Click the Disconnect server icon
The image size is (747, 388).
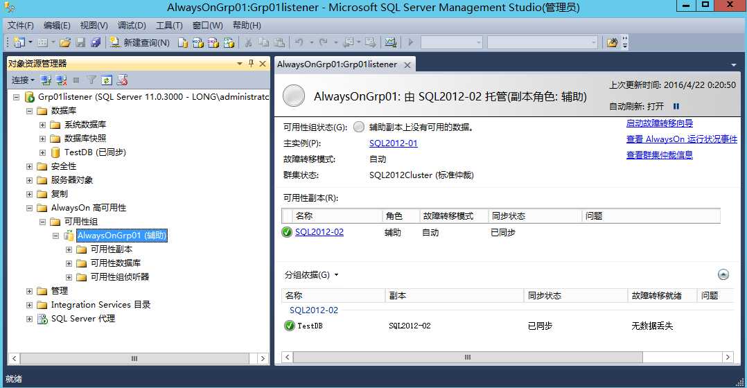coord(61,80)
